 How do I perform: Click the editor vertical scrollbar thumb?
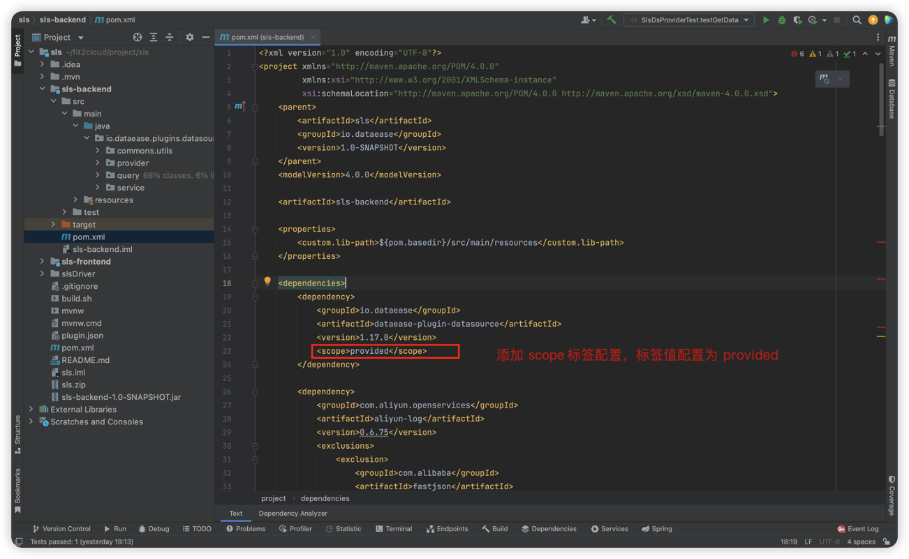tap(882, 101)
